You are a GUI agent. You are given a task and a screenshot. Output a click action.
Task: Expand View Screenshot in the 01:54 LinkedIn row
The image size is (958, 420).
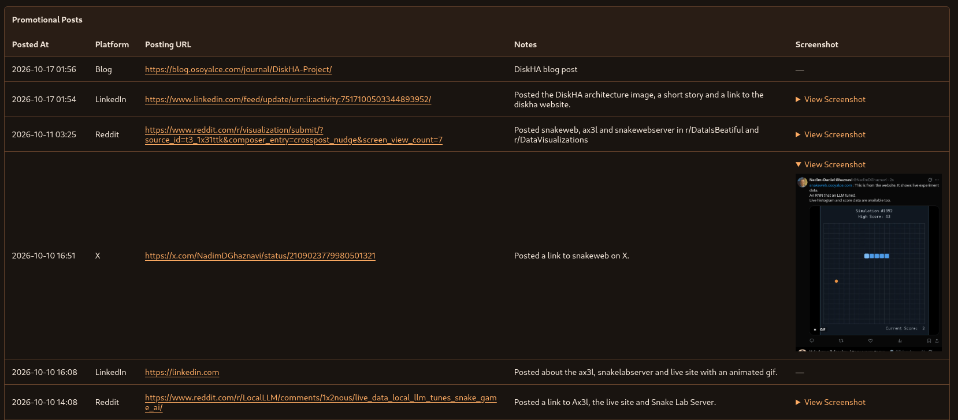[x=830, y=99]
